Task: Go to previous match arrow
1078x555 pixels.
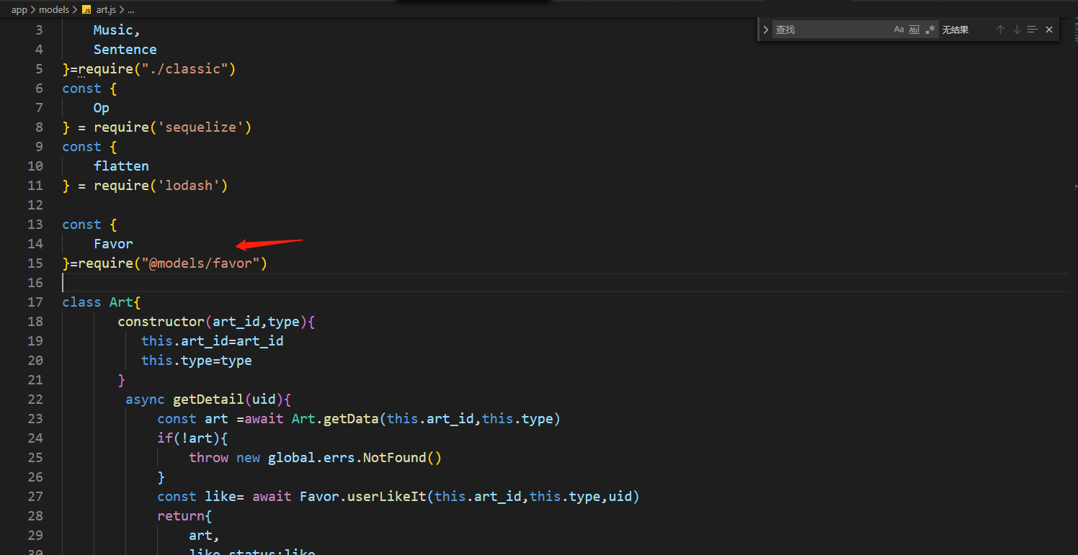Action: pyautogui.click(x=1000, y=30)
